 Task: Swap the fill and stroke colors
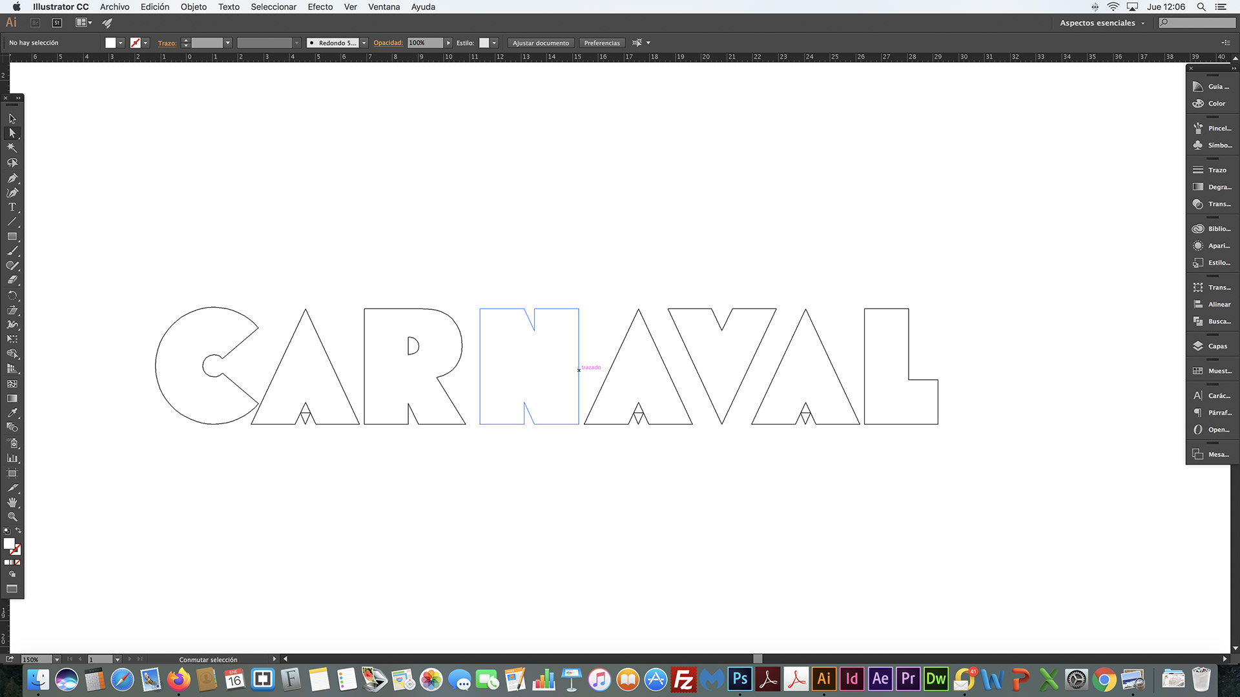click(x=19, y=530)
